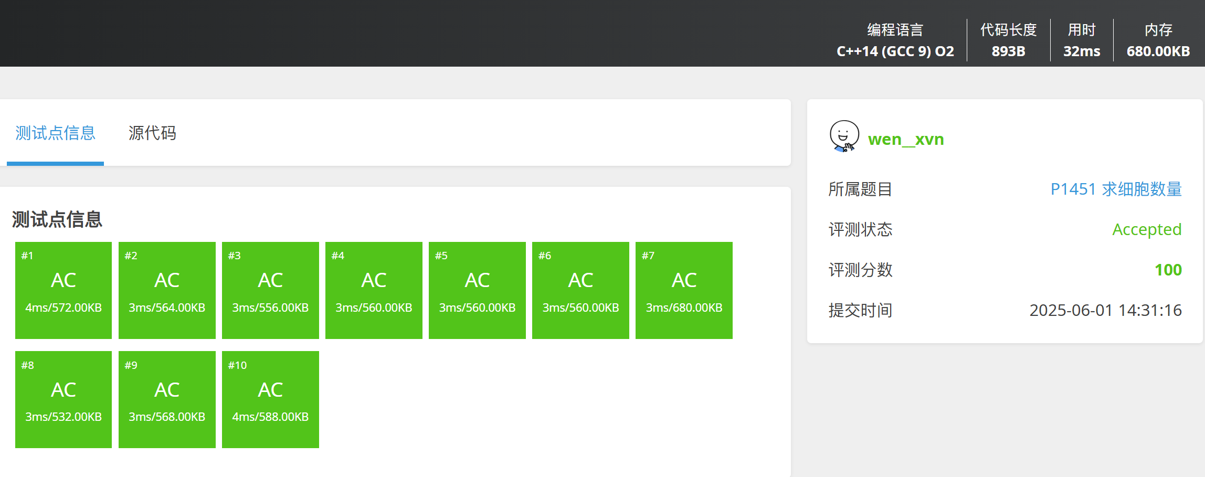Switch to the 源代码 tab
This screenshot has height=477, width=1205.
point(152,133)
